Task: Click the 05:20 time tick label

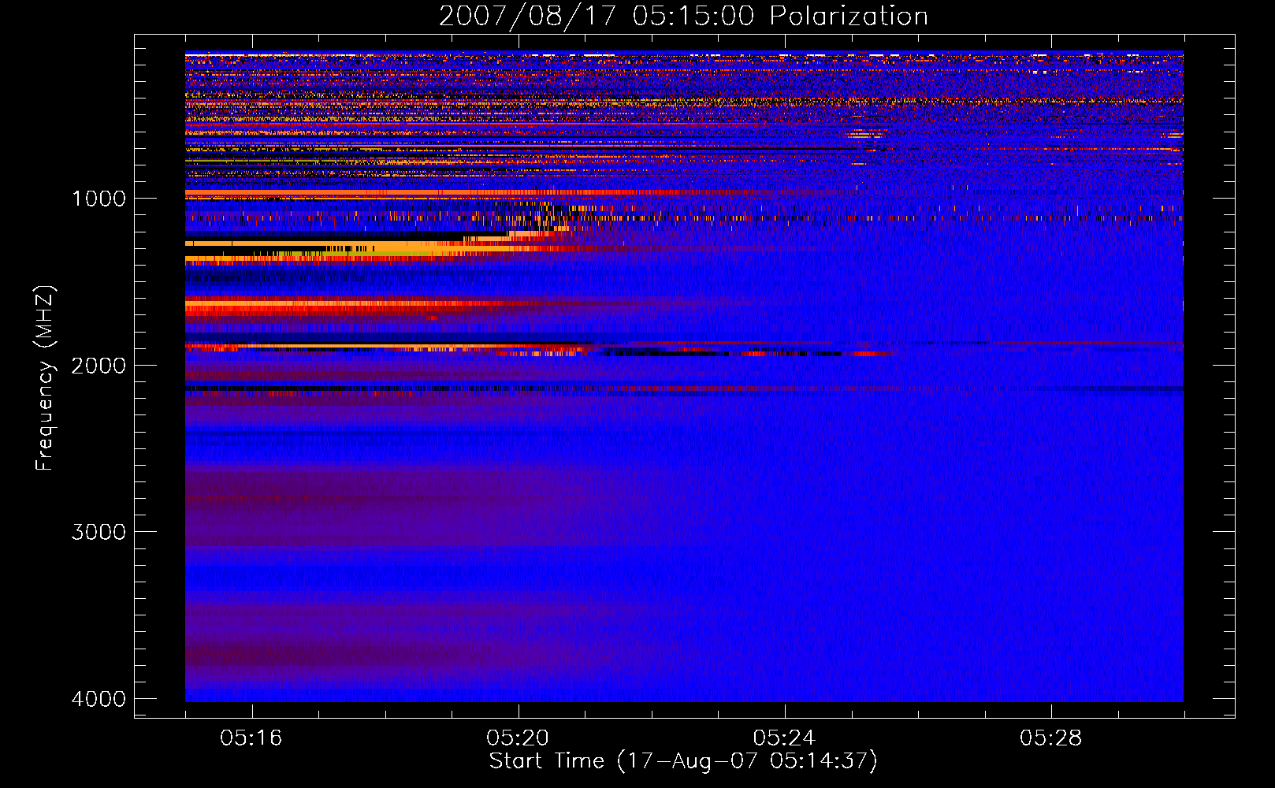Action: tap(518, 738)
